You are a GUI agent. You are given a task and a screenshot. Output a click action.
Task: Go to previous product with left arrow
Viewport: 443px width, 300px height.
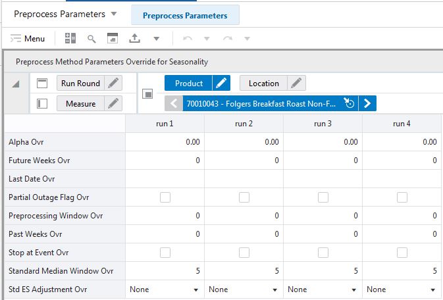coord(174,103)
